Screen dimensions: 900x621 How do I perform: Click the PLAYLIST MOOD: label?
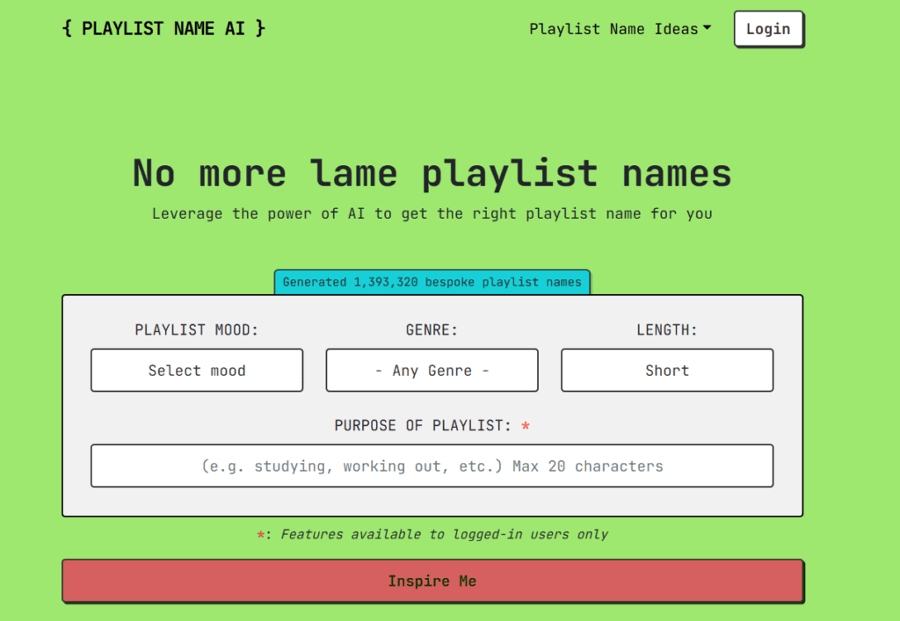[x=197, y=329]
